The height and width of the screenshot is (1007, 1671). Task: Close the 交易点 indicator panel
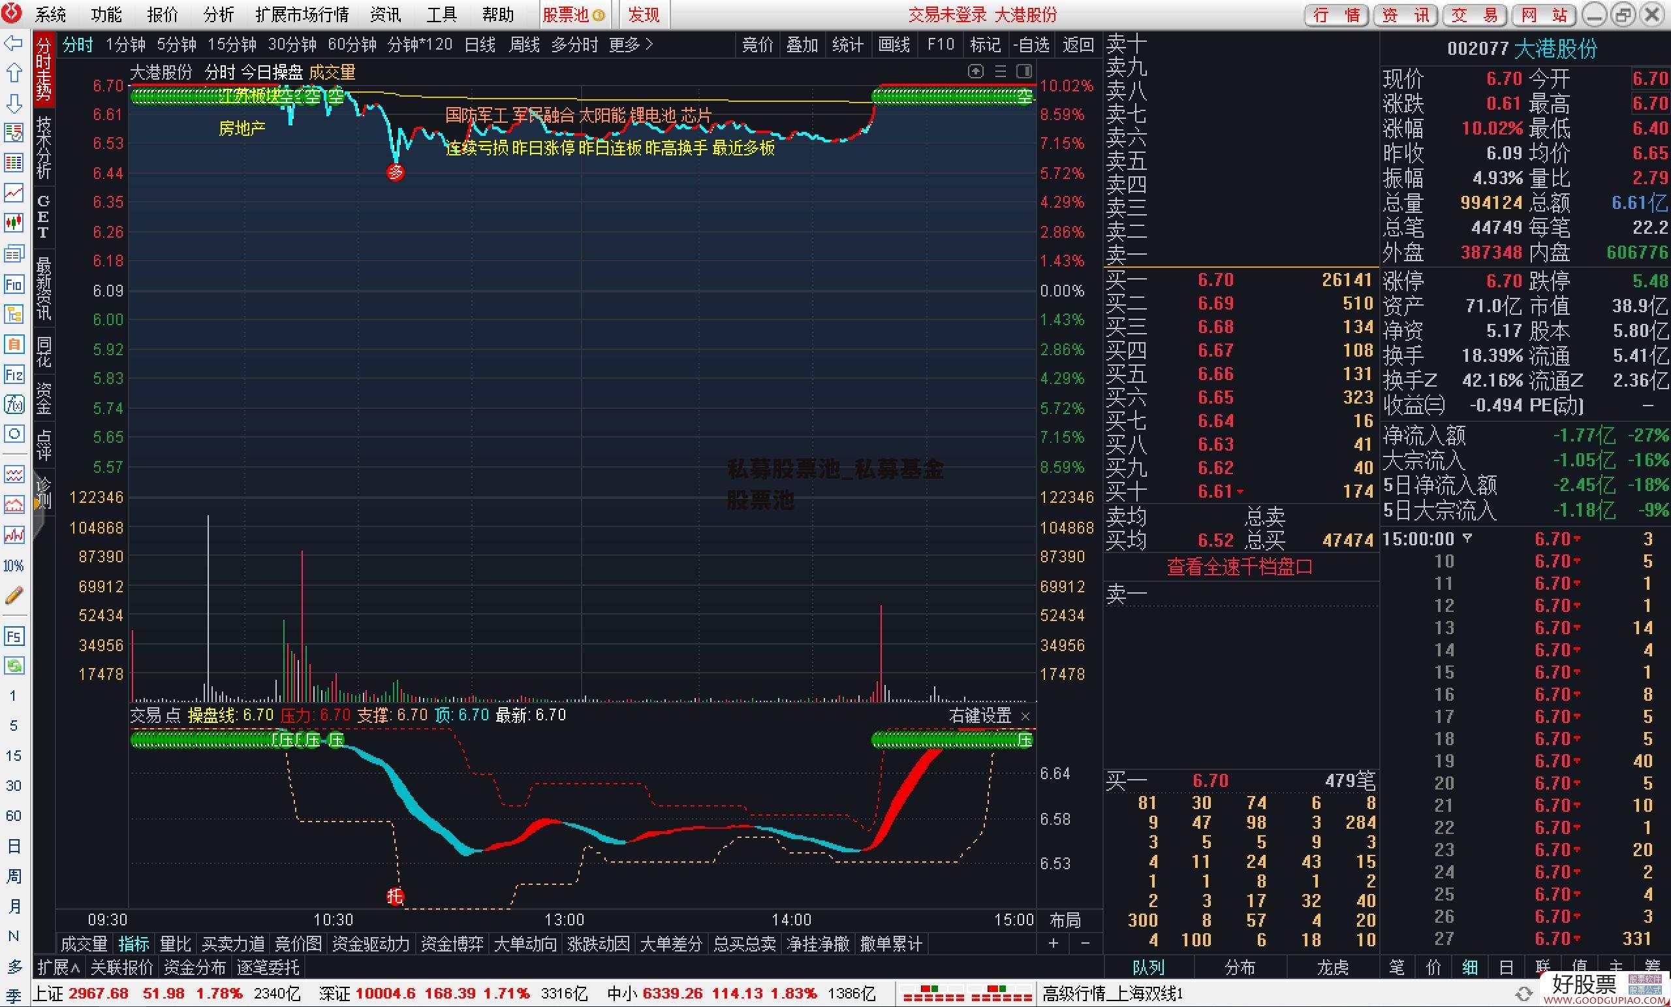pyautogui.click(x=1025, y=716)
